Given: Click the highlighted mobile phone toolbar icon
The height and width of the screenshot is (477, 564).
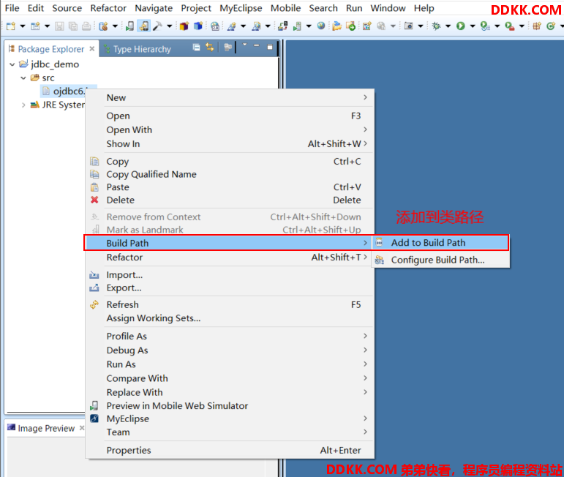Looking at the screenshot, I should coord(144,26).
